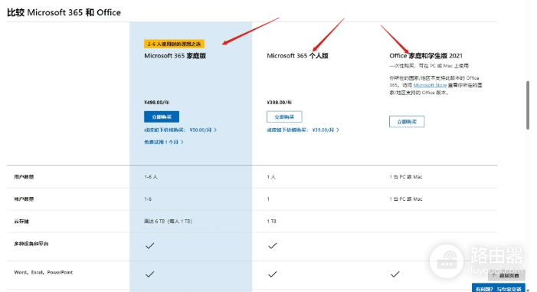Viewport: 537px width, 292px height.
Task: Click the 帐户数量 row label
Action: coord(24,199)
